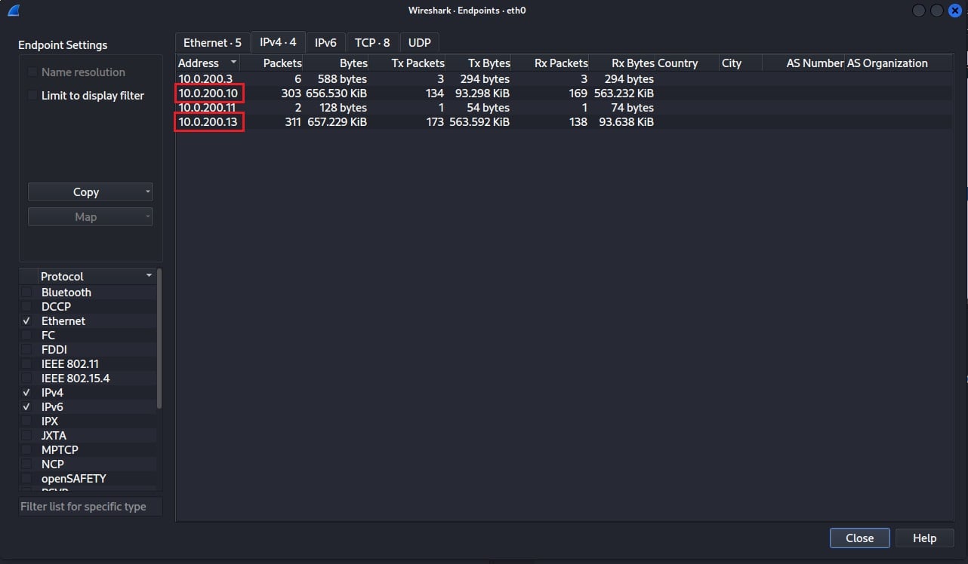Click the Help button
Image resolution: width=968 pixels, height=564 pixels.
(924, 538)
